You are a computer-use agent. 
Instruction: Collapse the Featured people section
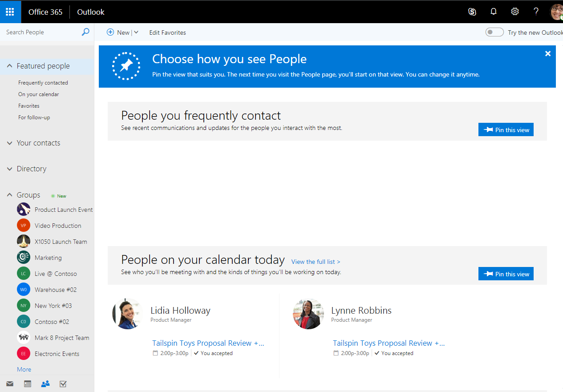9,66
